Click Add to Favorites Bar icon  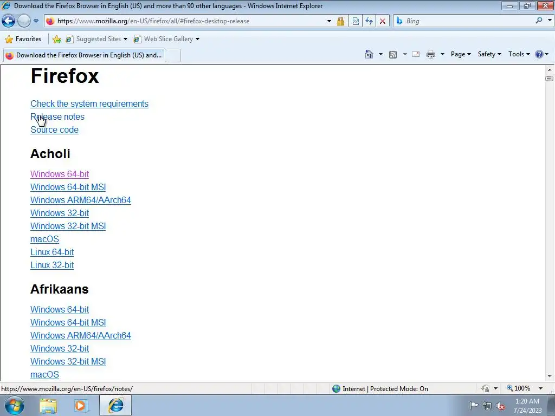click(x=56, y=39)
